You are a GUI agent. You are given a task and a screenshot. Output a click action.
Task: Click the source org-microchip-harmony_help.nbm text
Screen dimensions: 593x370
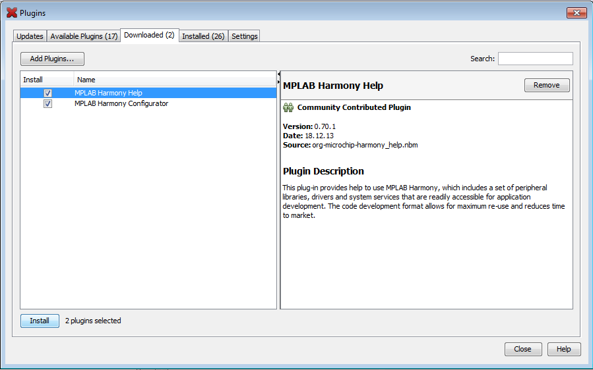pyautogui.click(x=365, y=145)
